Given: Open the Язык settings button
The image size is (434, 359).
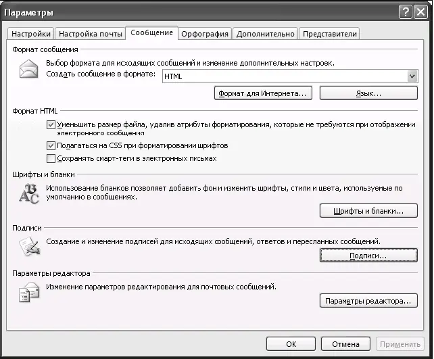Looking at the screenshot, I should tap(368, 93).
